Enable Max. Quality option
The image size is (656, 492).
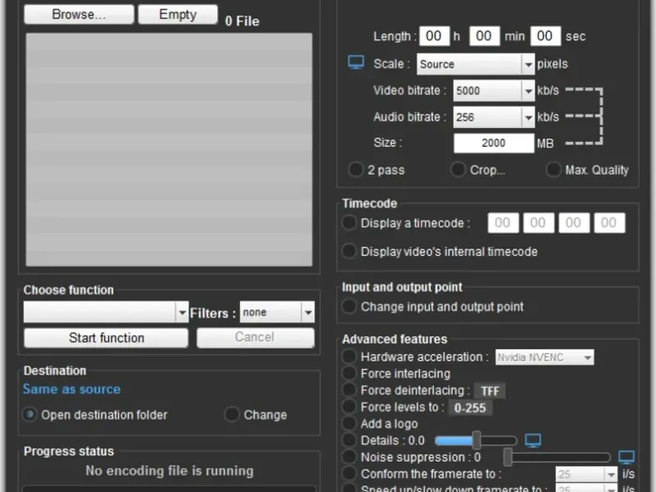coord(553,170)
